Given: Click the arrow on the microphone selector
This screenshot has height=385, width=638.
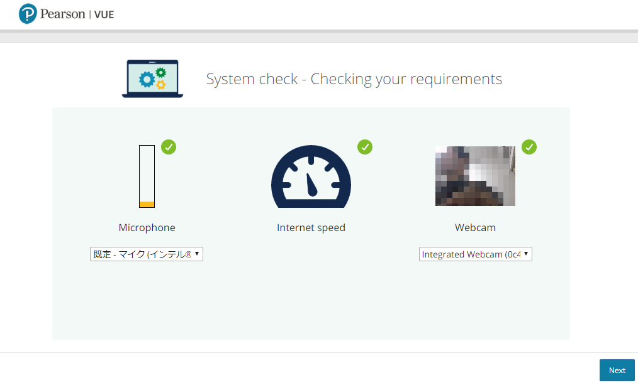Looking at the screenshot, I should 197,253.
